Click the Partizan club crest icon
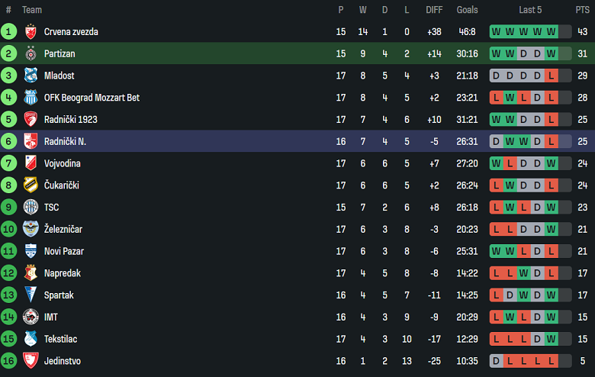The image size is (595, 377). click(x=31, y=54)
